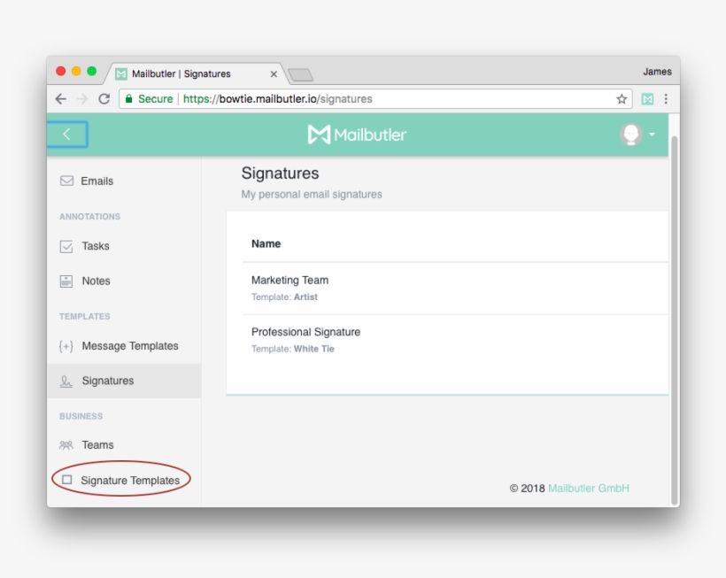726x578 pixels.
Task: Open Signature Templates in sidebar
Action: tap(129, 481)
